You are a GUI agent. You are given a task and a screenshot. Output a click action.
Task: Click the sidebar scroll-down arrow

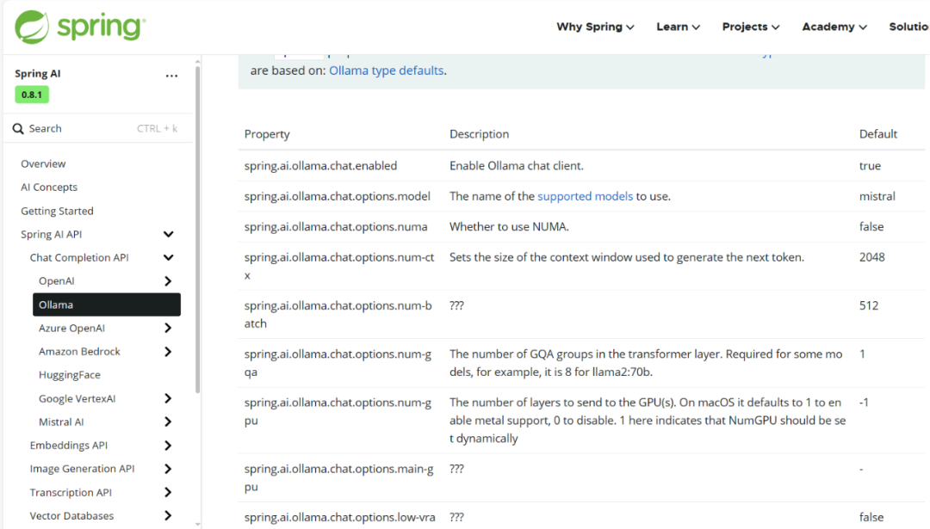pos(197,524)
